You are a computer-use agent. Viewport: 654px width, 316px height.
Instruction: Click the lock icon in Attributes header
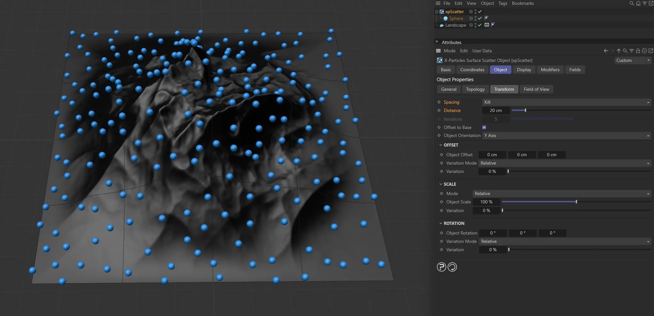638,51
